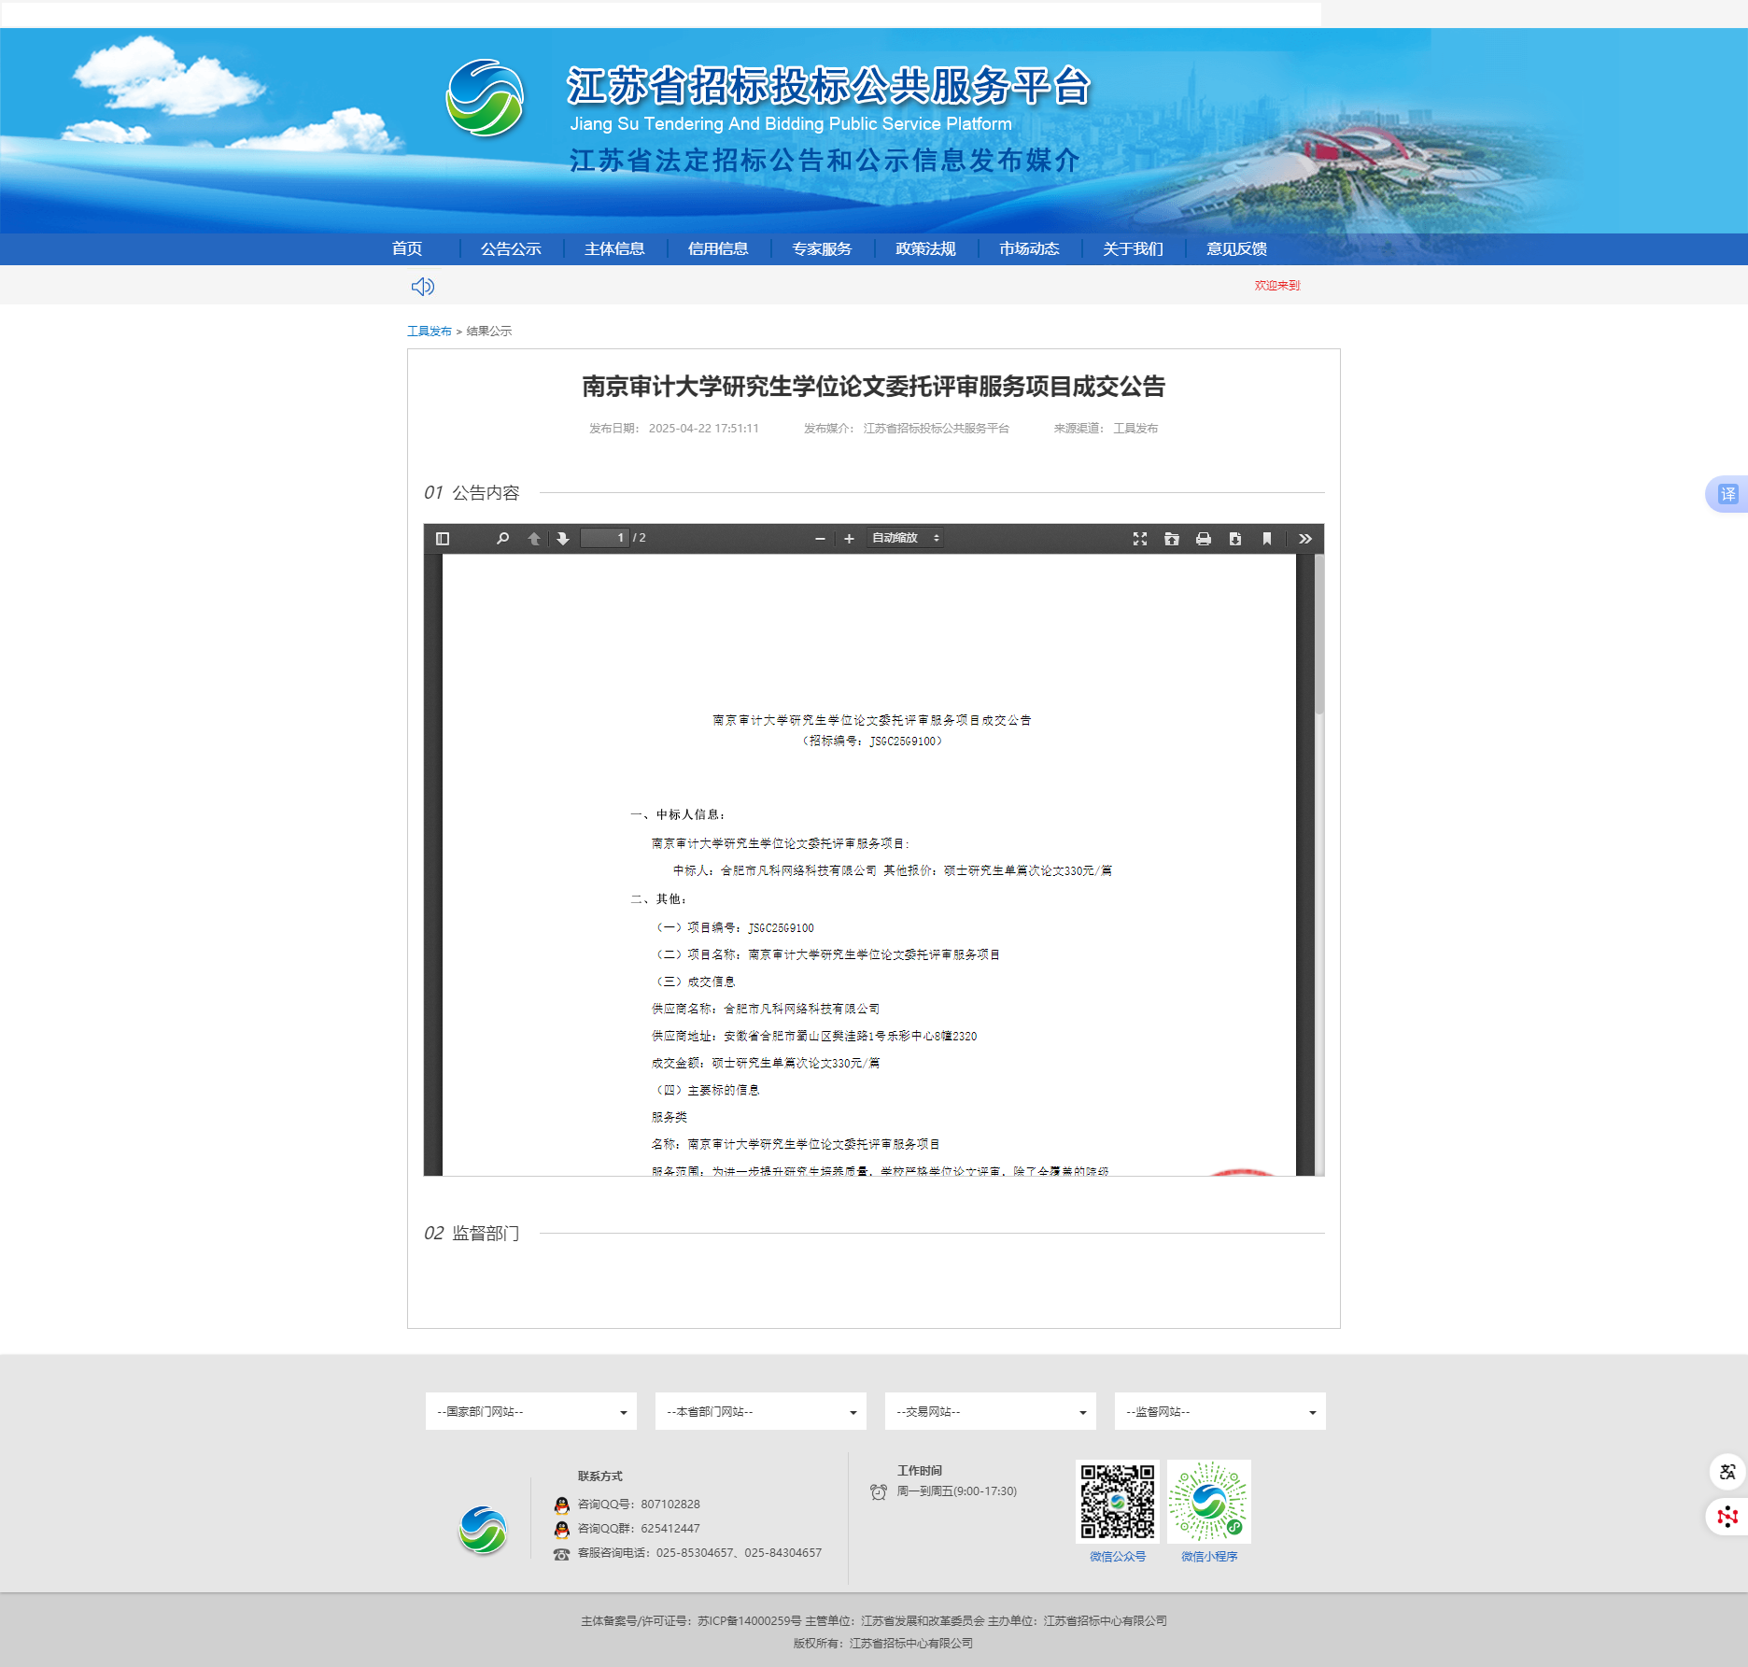The width and height of the screenshot is (1748, 1667).
Task: Click the PDF bookmark current view icon
Action: point(1267,539)
